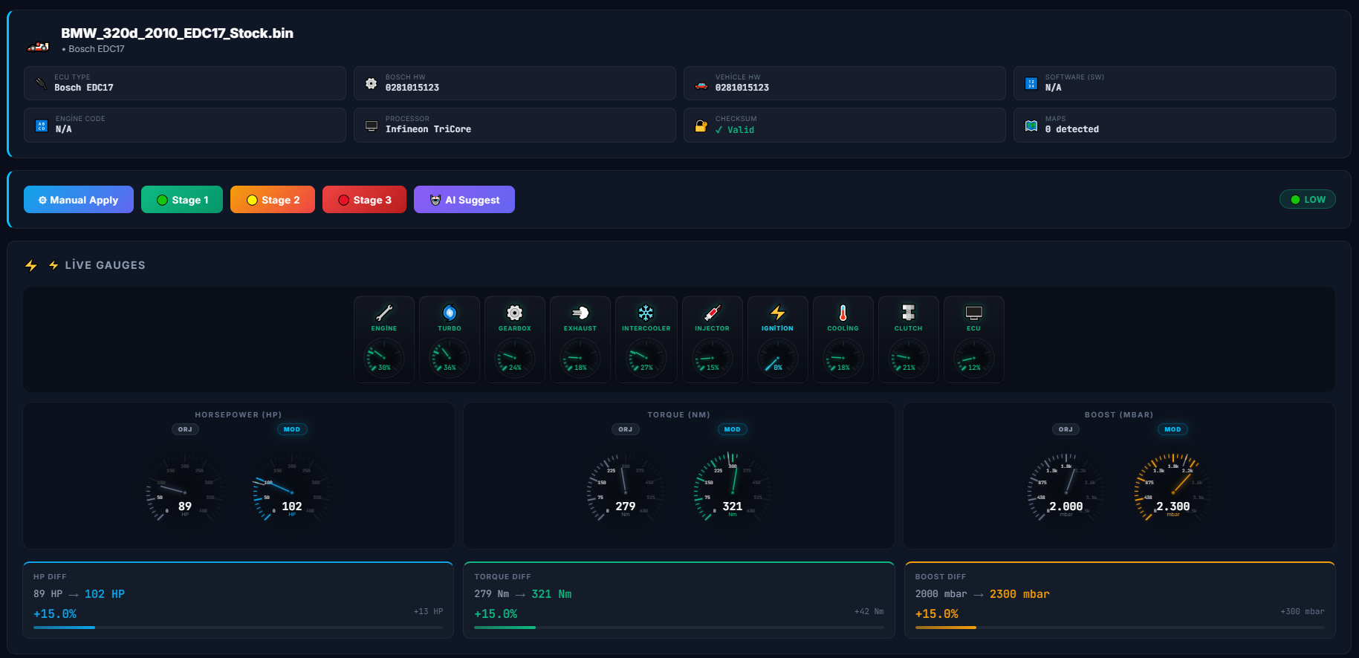Click the Clutch component icon
The height and width of the screenshot is (658, 1359).
(908, 313)
